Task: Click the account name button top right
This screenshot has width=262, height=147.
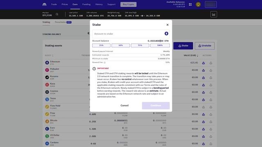Action: [211, 4]
